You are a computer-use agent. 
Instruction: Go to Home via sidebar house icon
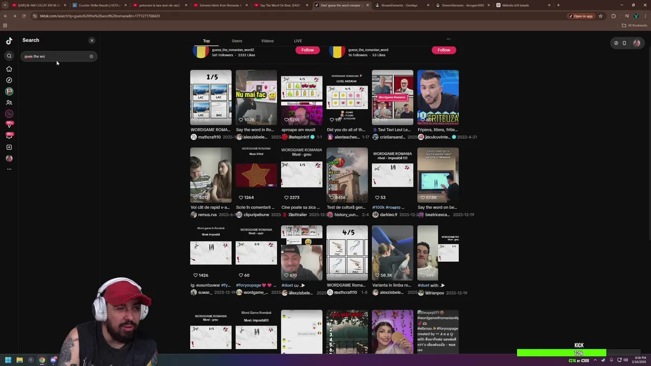point(9,69)
